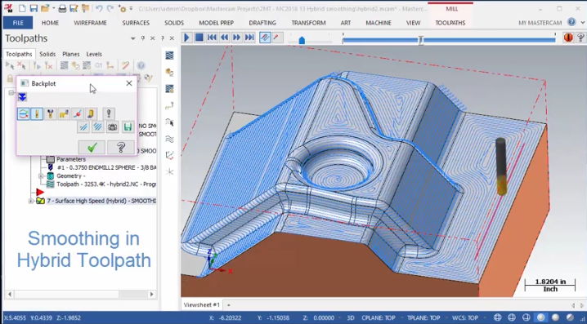Image resolution: width=587 pixels, height=324 pixels.
Task: Toggle the 3D mode in status bar
Action: (351, 317)
